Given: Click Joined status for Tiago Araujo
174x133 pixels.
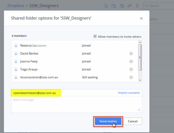Looking at the screenshot, I should point(86,70).
